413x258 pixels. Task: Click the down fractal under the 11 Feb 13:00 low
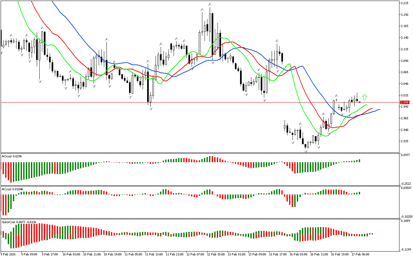pyautogui.click(x=150, y=109)
